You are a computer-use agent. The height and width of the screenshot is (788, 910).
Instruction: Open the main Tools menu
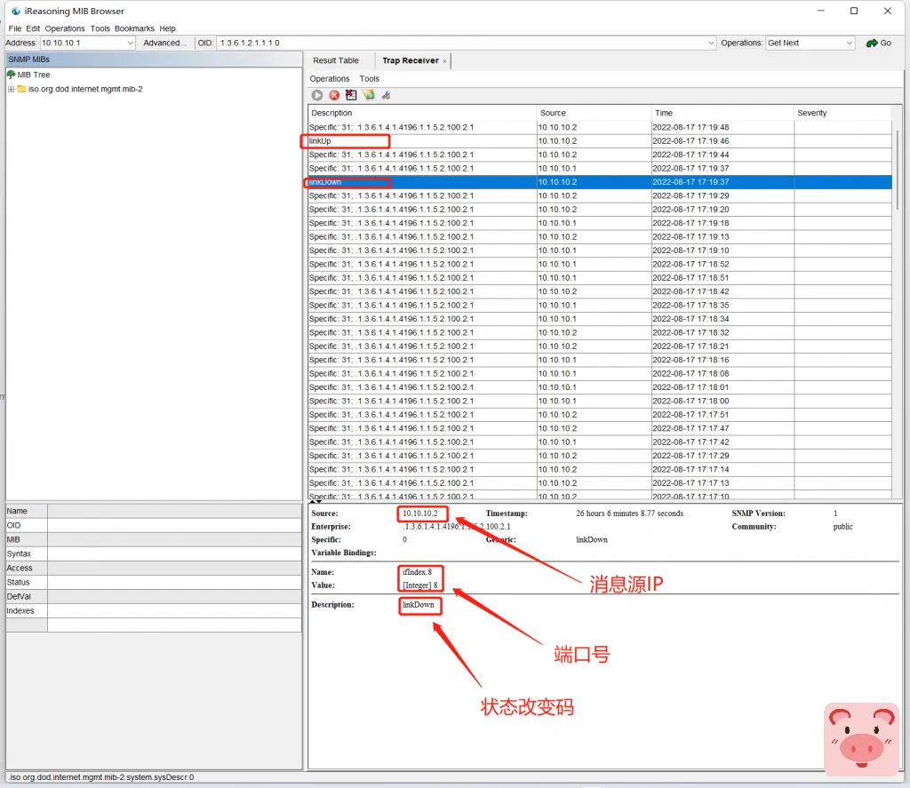pyautogui.click(x=100, y=28)
